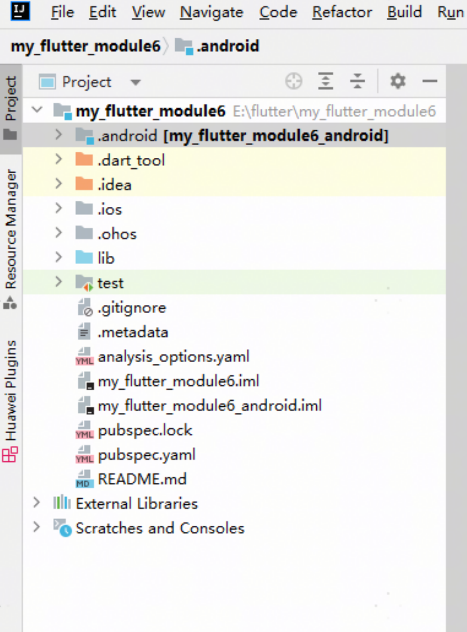
Task: Click the E:\flutter\my_flutter_module6 path text
Action: pyautogui.click(x=334, y=111)
